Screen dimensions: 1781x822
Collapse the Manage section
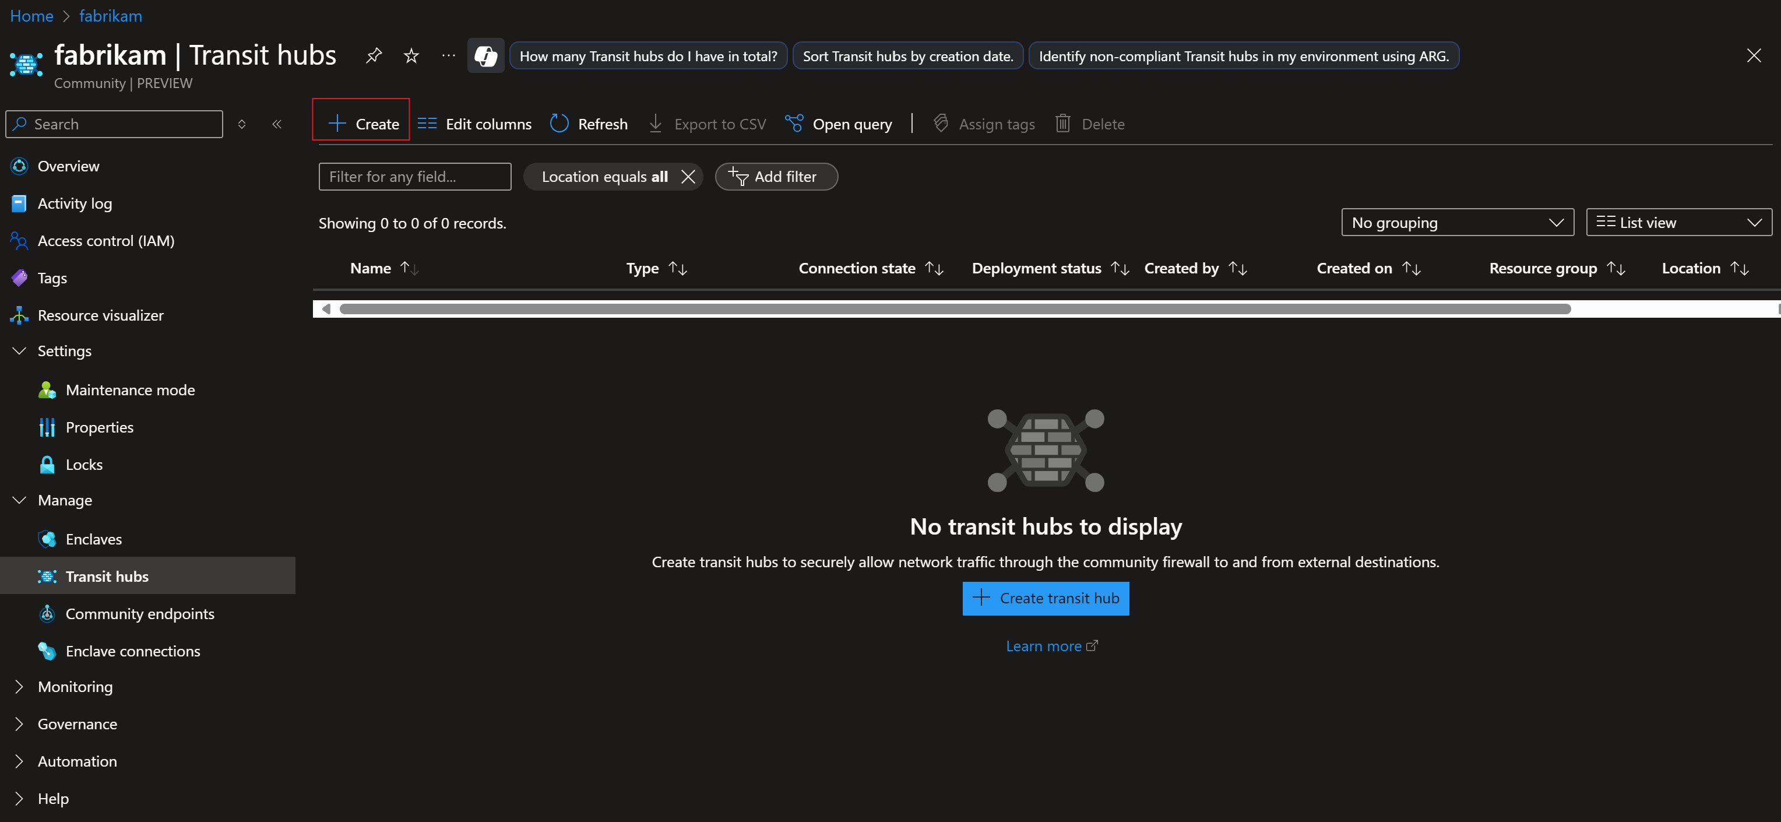pos(19,501)
